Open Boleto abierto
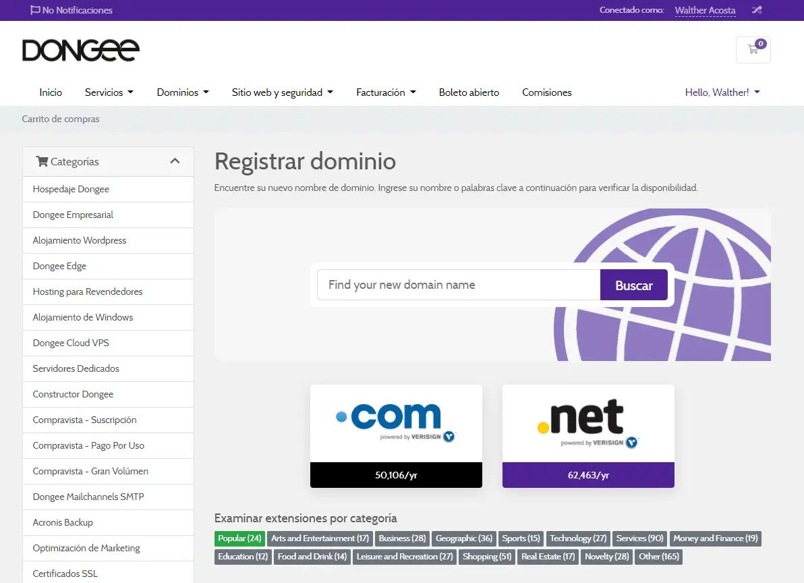804x583 pixels. click(469, 92)
